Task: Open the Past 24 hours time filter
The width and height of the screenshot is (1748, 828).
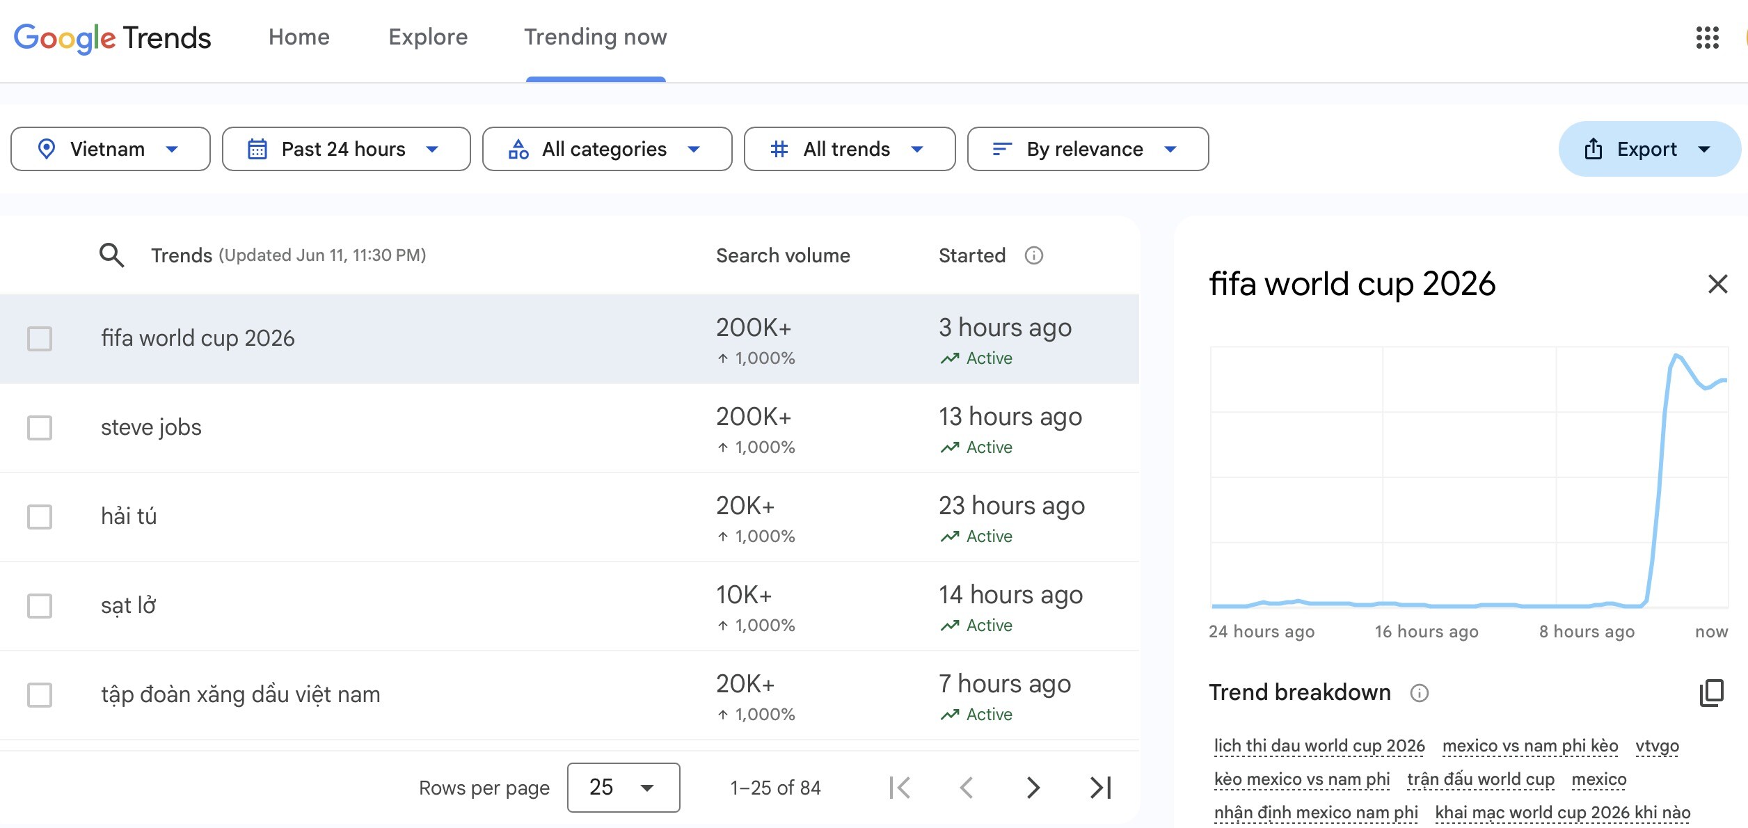Action: pos(346,149)
